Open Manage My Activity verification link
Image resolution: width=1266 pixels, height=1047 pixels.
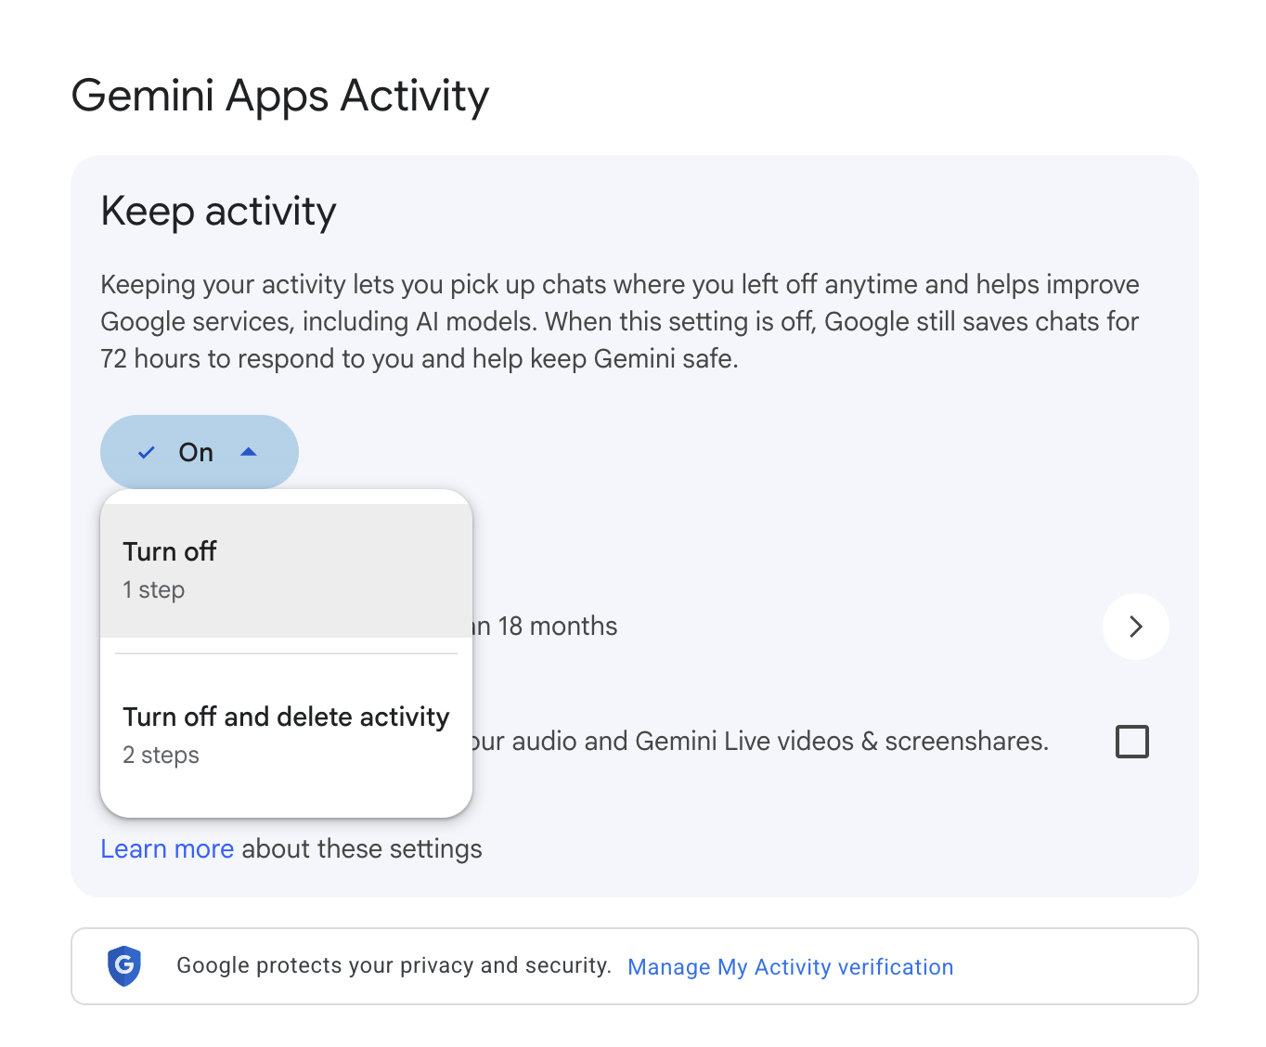coord(791,967)
